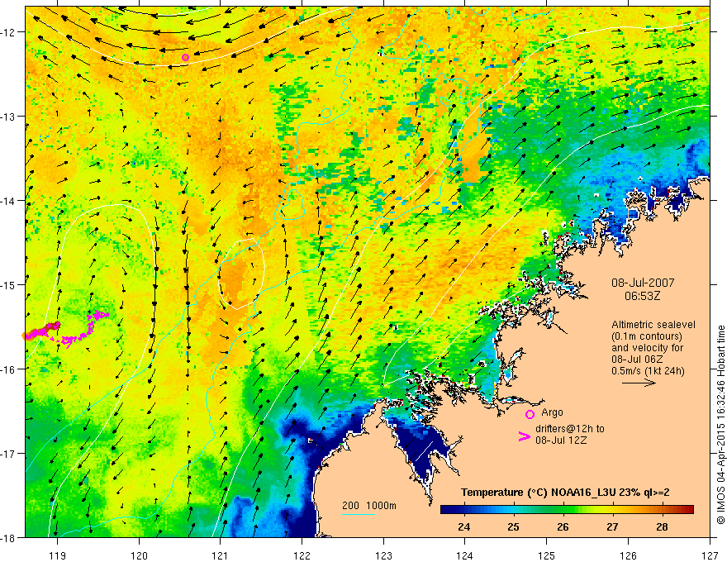This screenshot has height=562, width=727.
Task: Click the Argo circle symbol in the legend
Action: 530,414
